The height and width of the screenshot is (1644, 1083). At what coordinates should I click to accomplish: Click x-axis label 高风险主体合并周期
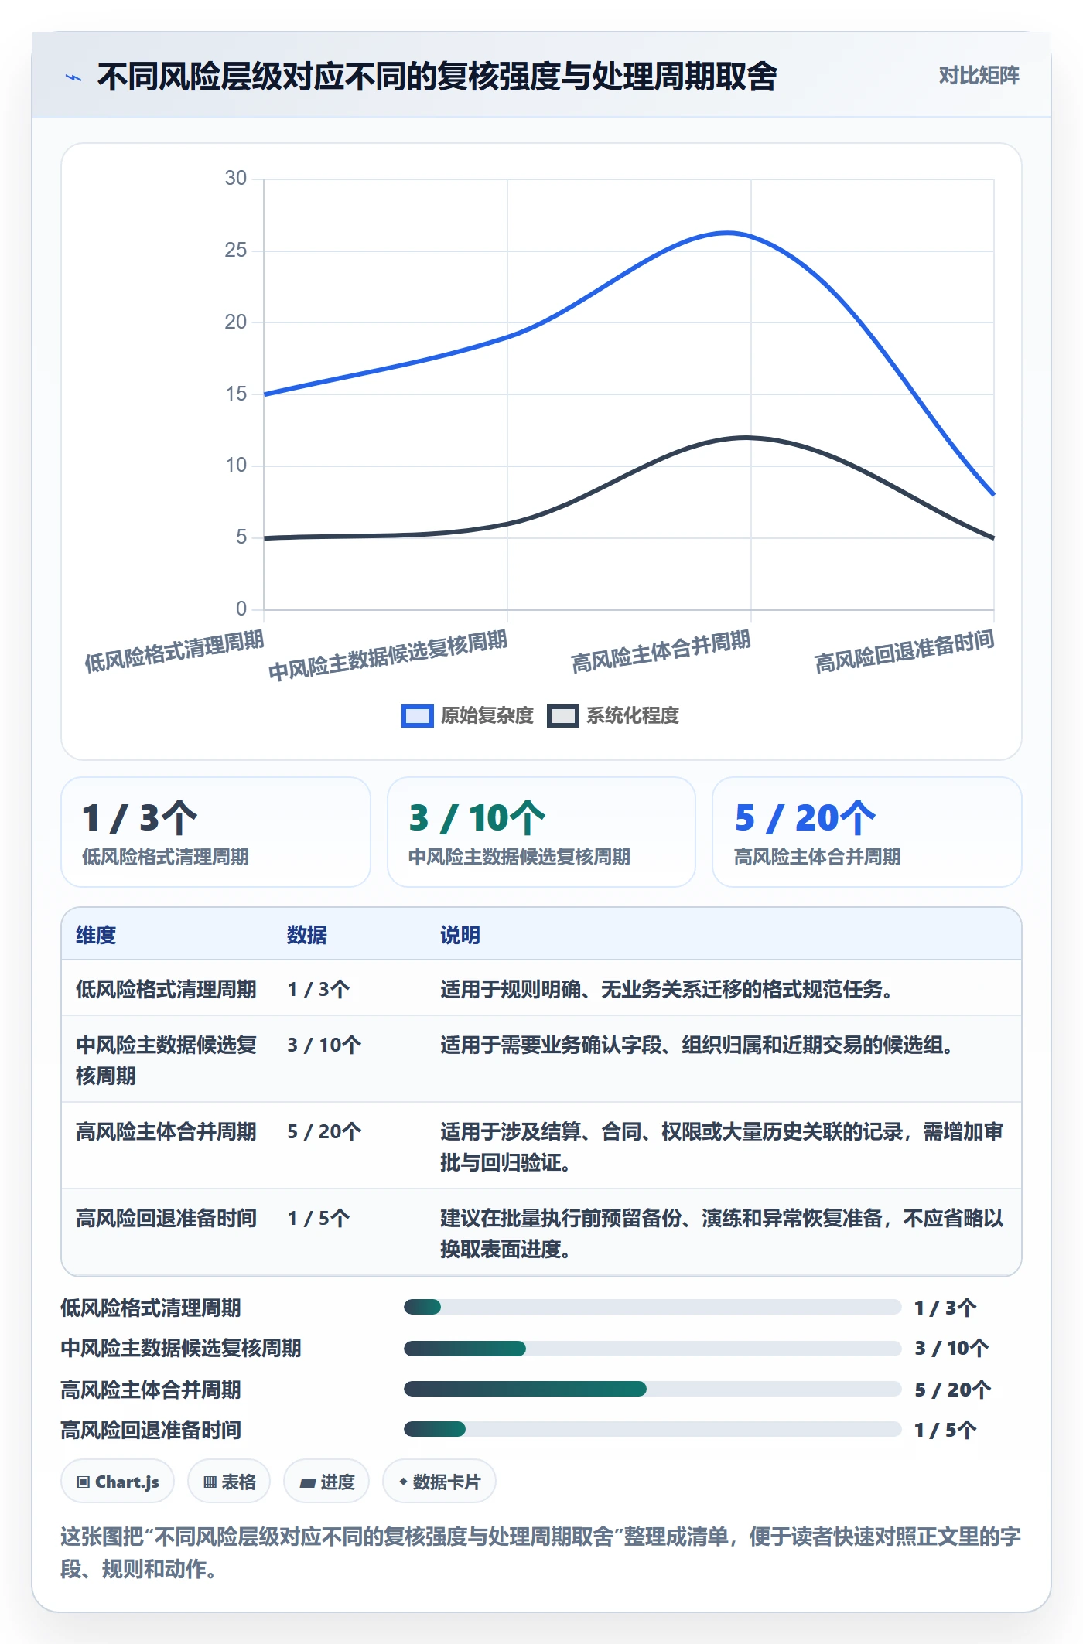coord(661,651)
